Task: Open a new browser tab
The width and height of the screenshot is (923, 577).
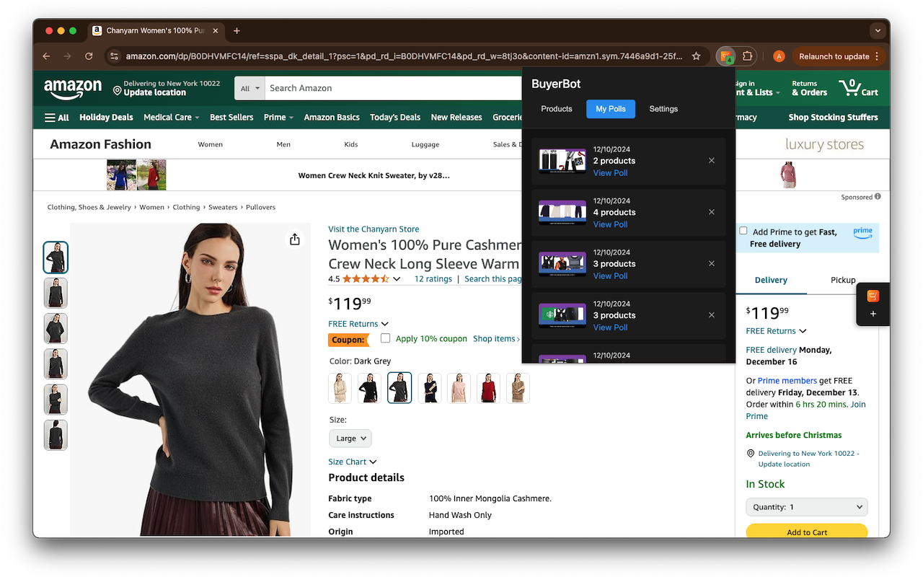Action: (237, 31)
